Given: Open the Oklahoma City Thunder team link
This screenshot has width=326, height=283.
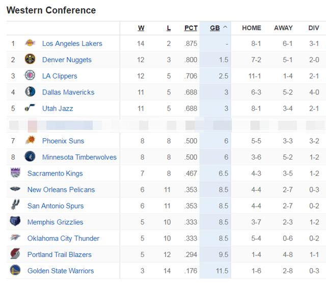Looking at the screenshot, I should point(63,238).
